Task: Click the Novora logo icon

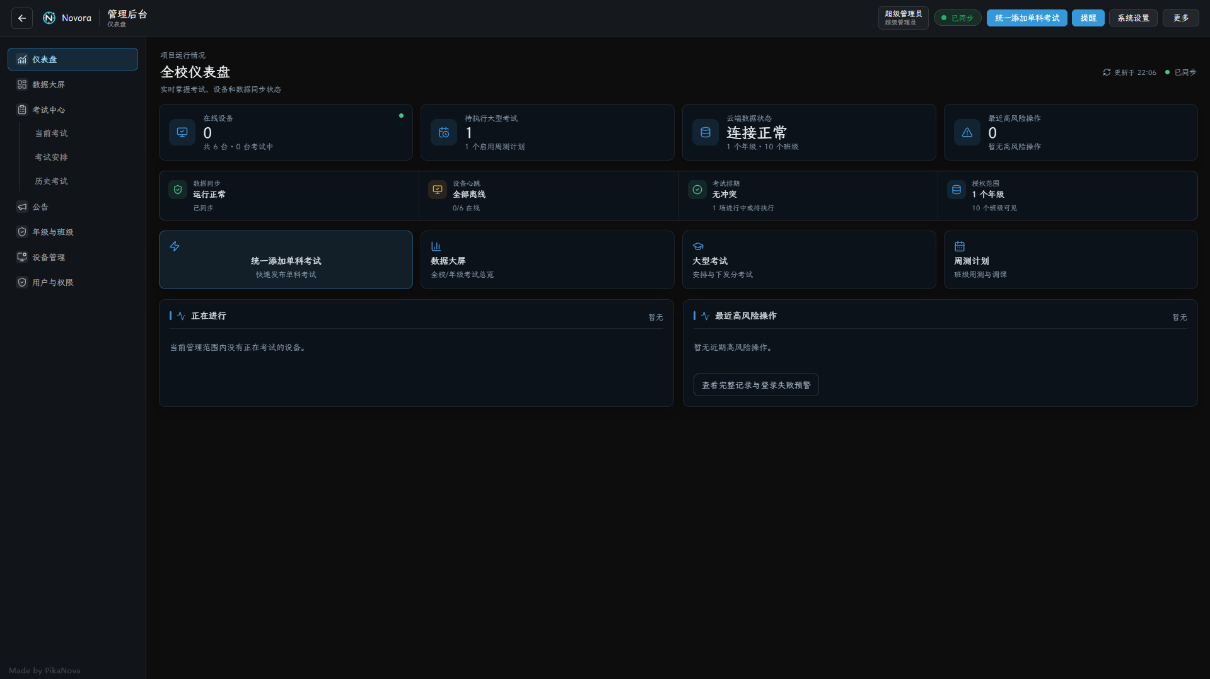Action: [49, 18]
